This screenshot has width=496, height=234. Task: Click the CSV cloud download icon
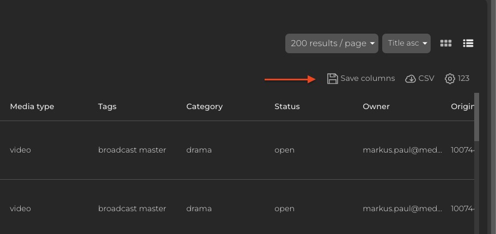[411, 79]
